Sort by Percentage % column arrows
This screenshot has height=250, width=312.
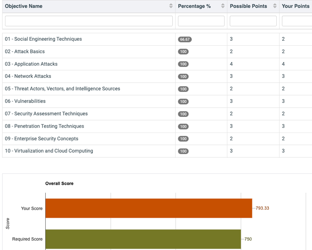tap(223, 6)
